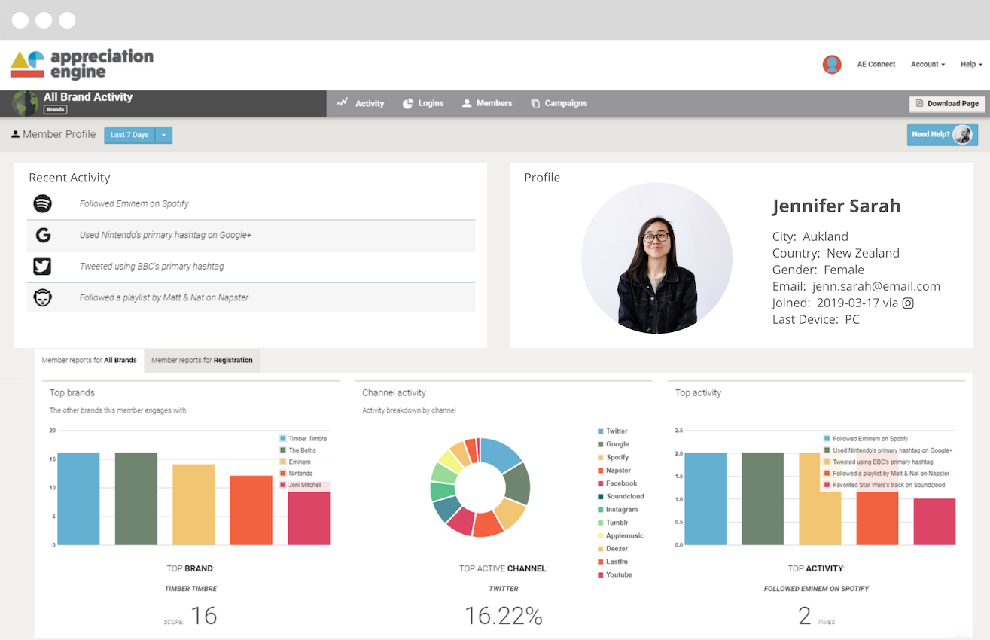Click the Logins pie icon in navbar
The height and width of the screenshot is (640, 990).
click(x=408, y=103)
